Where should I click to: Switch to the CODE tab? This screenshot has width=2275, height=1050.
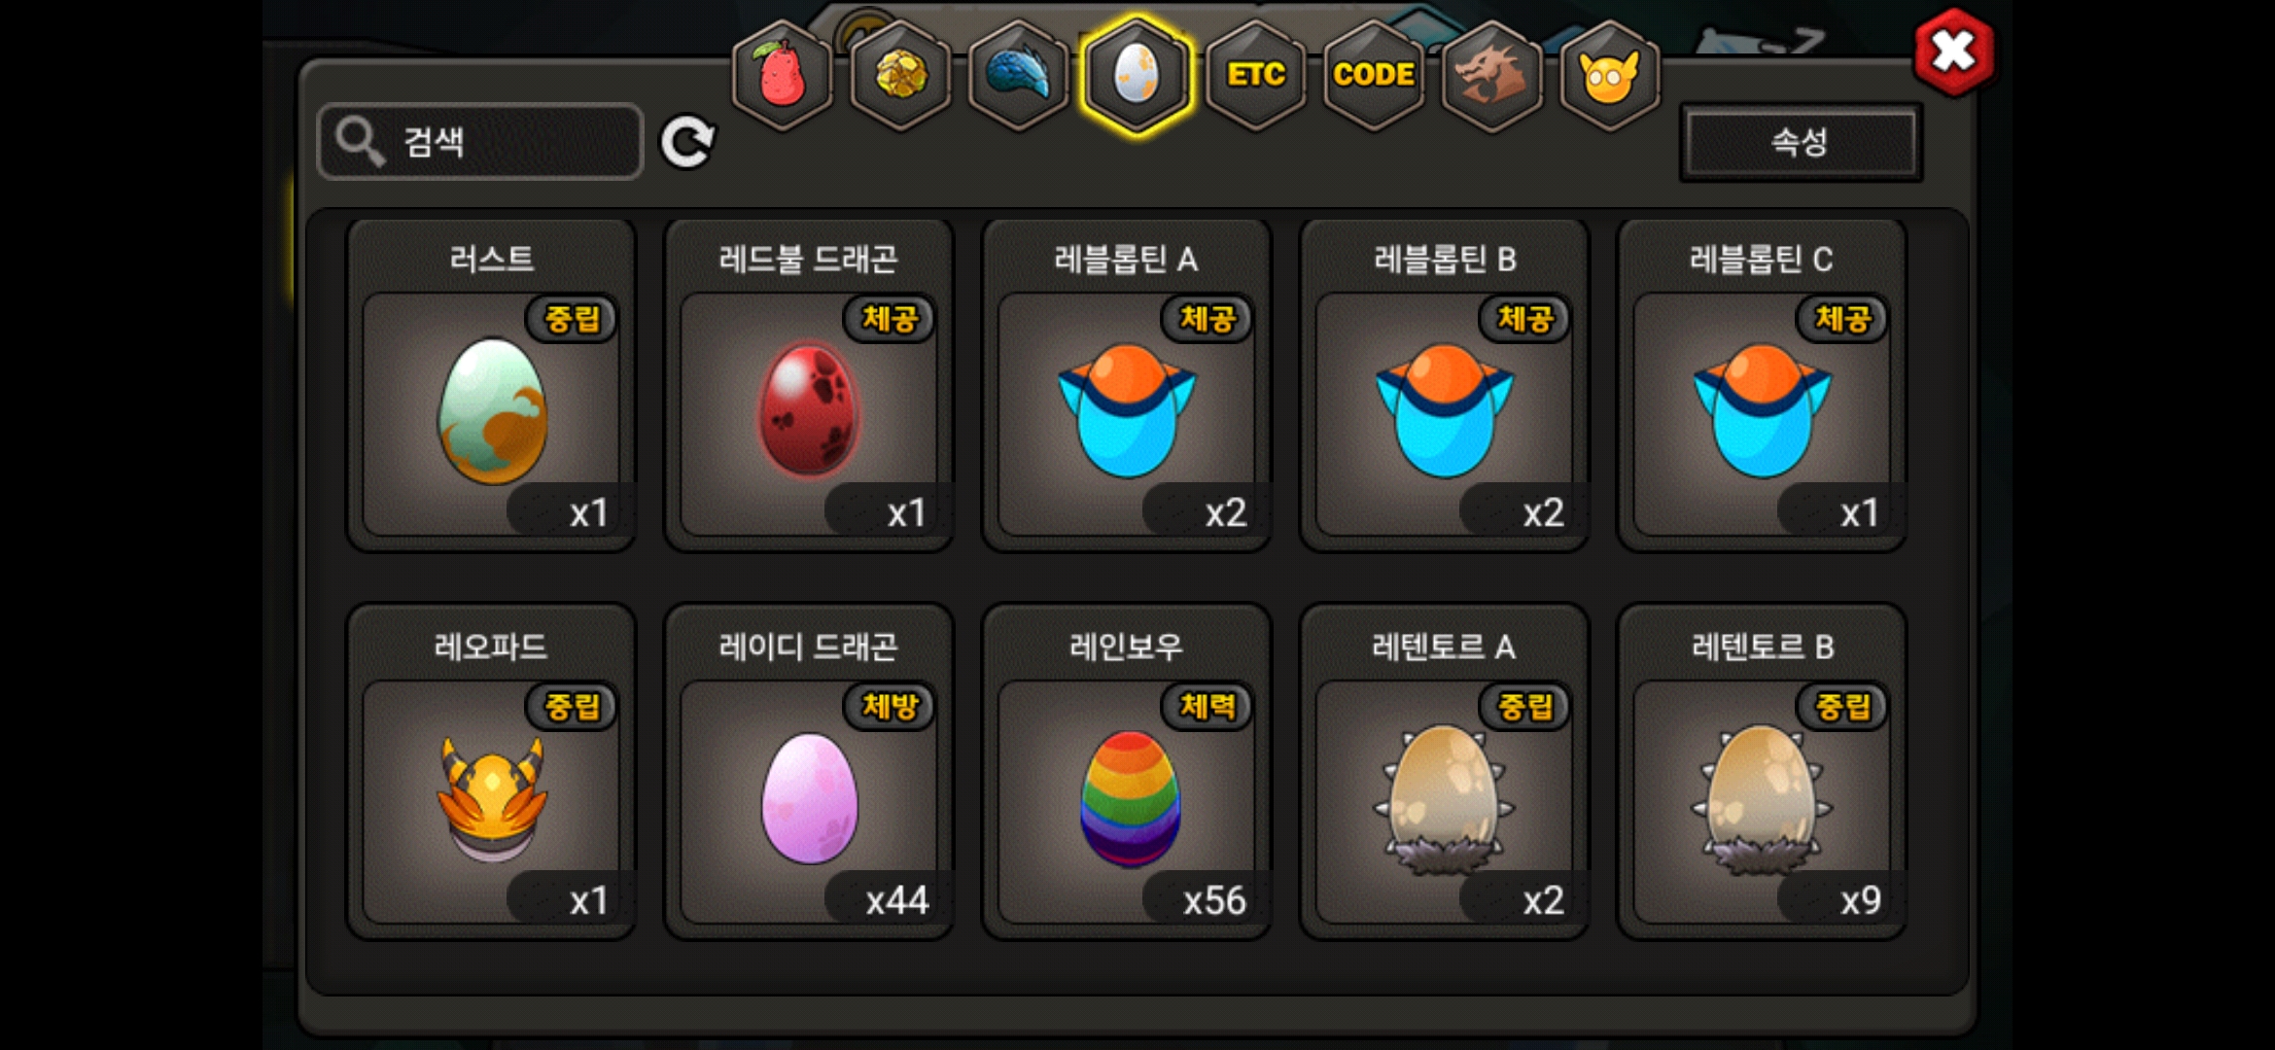click(1373, 75)
